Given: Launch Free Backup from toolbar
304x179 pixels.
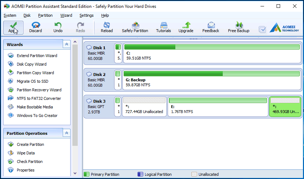Looking at the screenshot, I should point(239,27).
